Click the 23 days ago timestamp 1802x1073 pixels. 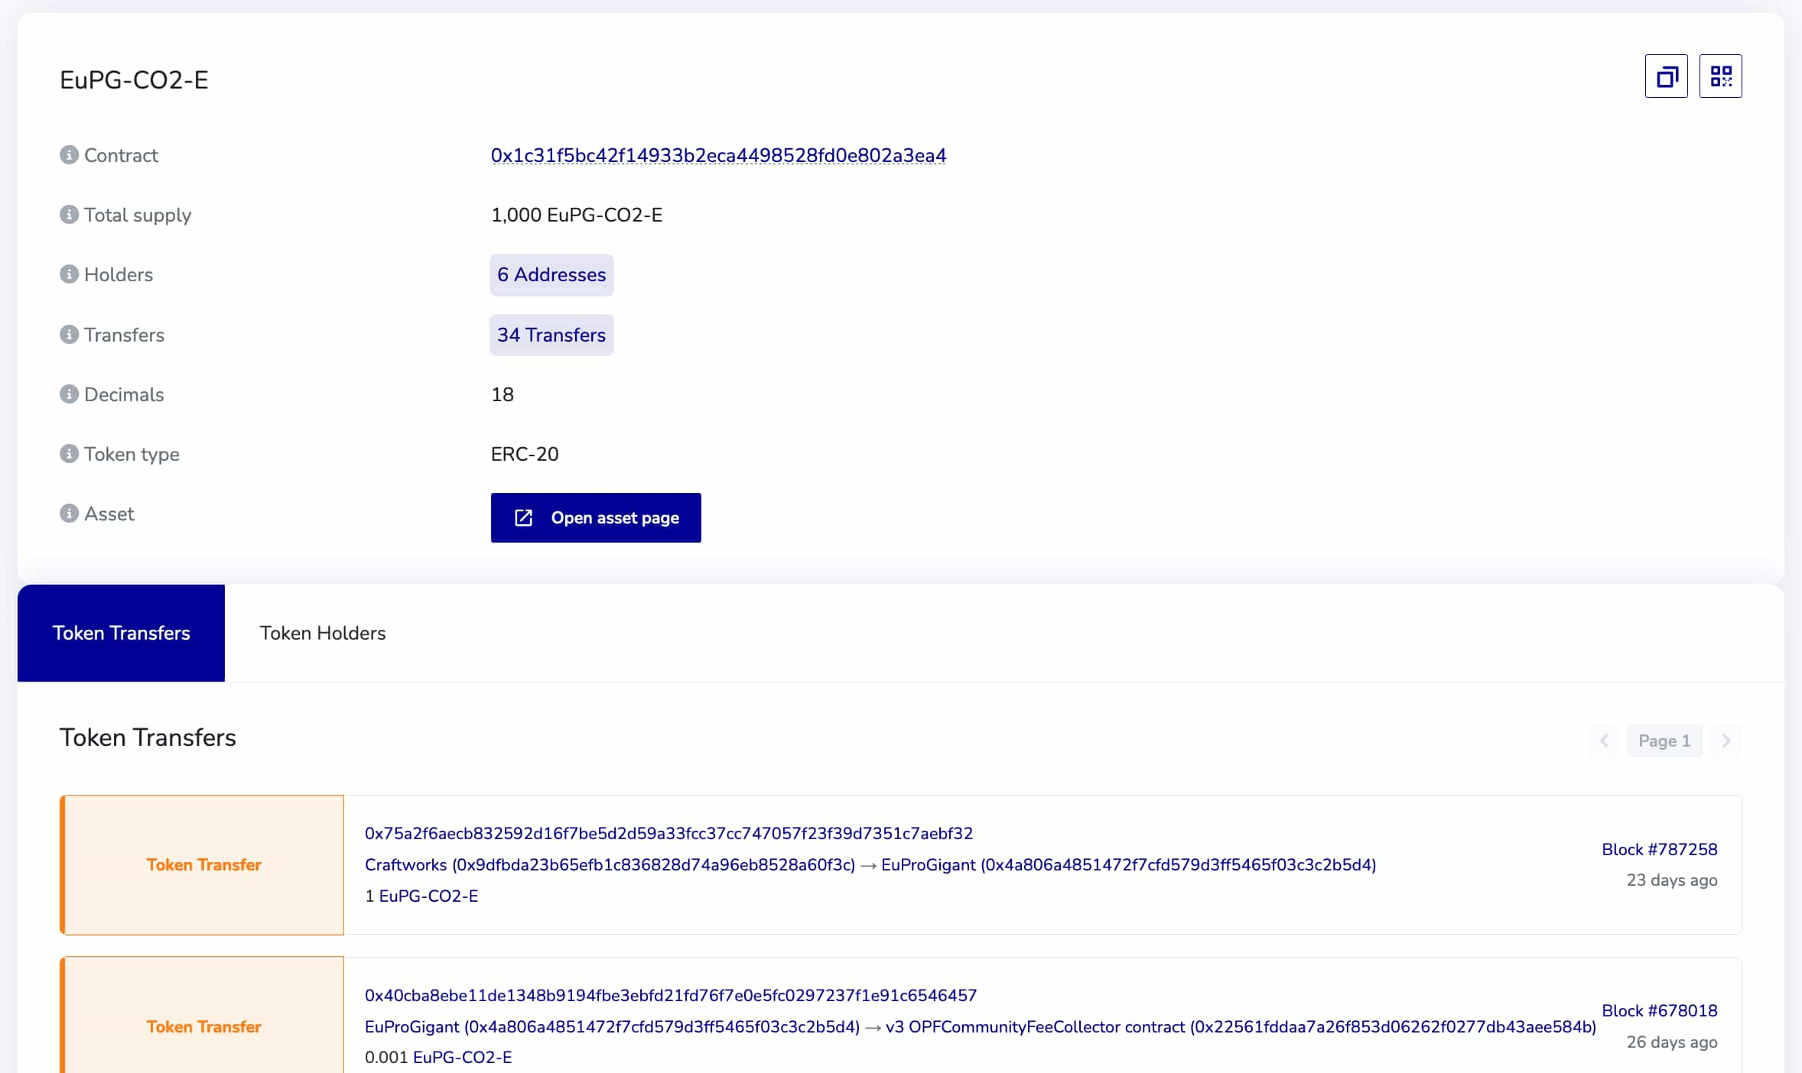tap(1672, 880)
